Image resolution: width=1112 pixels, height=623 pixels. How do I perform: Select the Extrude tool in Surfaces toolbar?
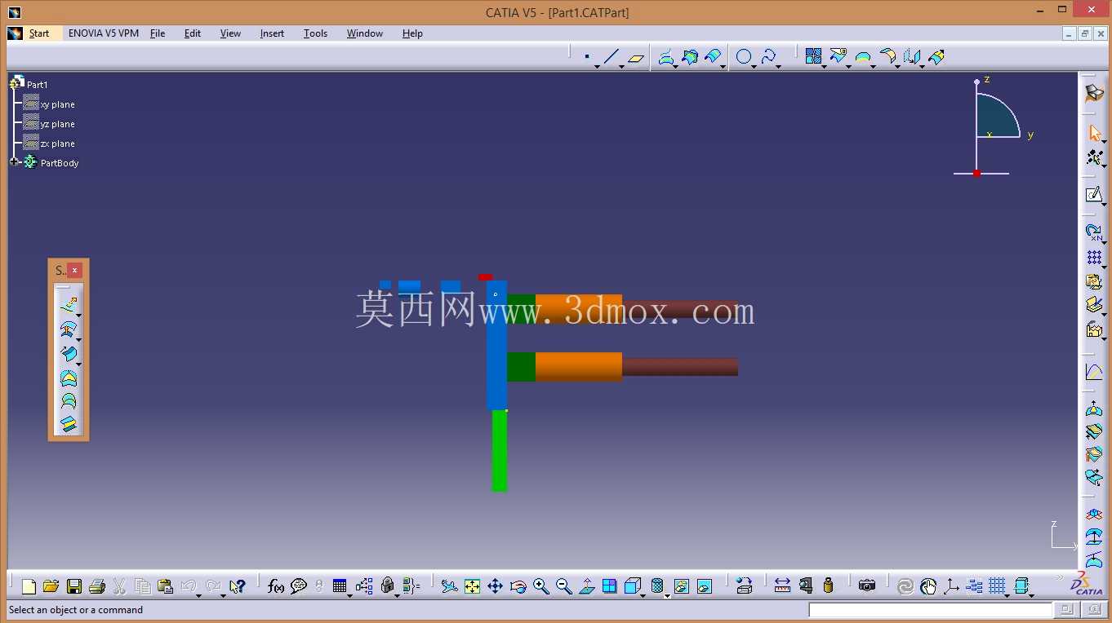click(x=69, y=306)
